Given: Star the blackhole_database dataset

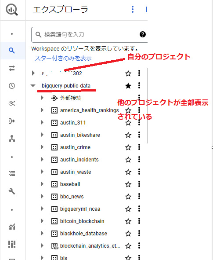Looking at the screenshot, I should [128, 234].
